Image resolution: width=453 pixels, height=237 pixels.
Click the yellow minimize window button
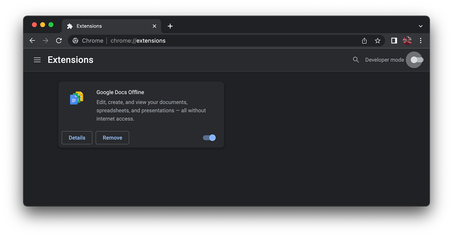43,25
